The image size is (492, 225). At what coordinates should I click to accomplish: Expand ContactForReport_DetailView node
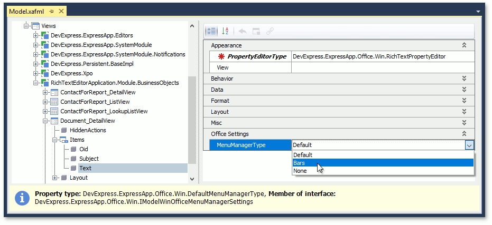coord(45,92)
